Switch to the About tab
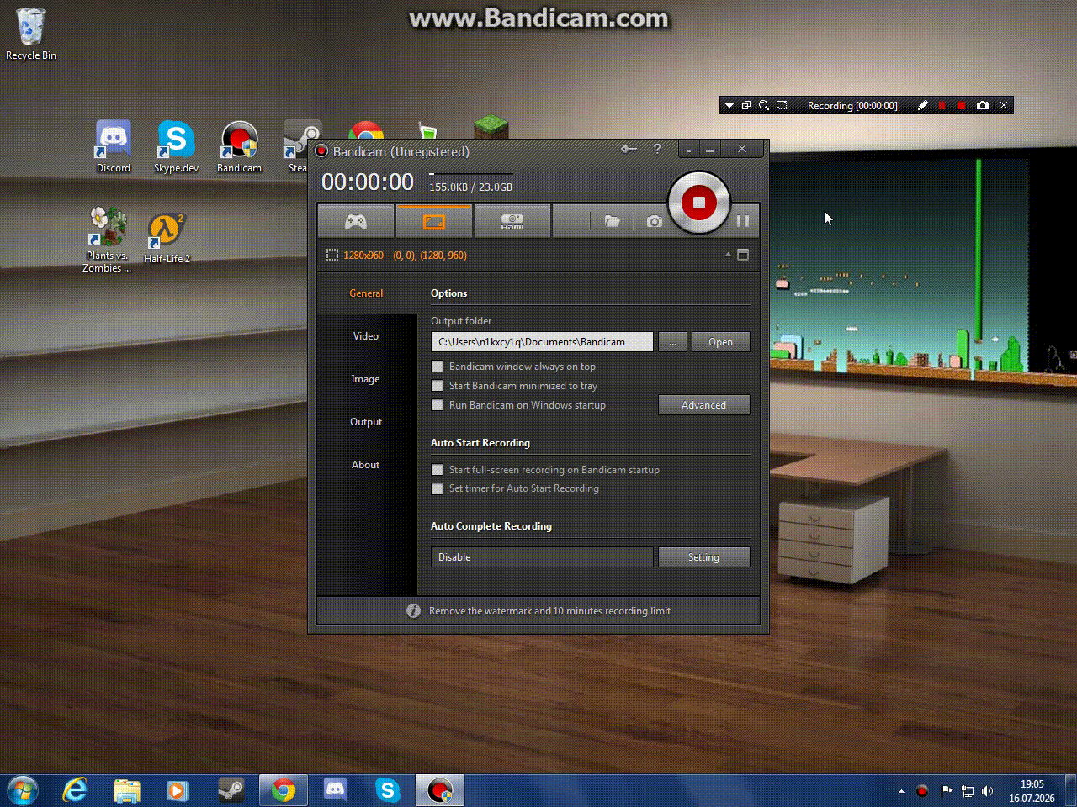The height and width of the screenshot is (807, 1077). (x=366, y=465)
